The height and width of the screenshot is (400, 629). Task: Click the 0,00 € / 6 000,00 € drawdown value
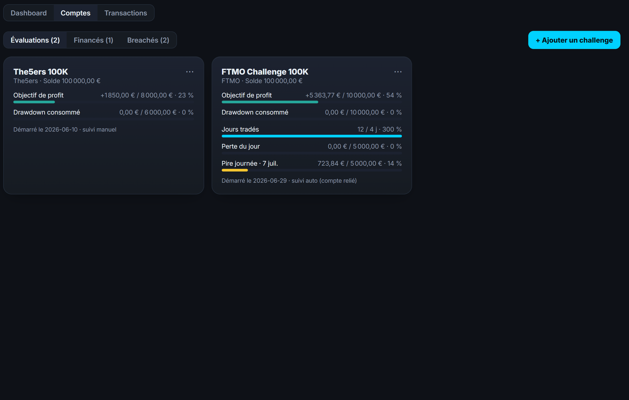(156, 112)
